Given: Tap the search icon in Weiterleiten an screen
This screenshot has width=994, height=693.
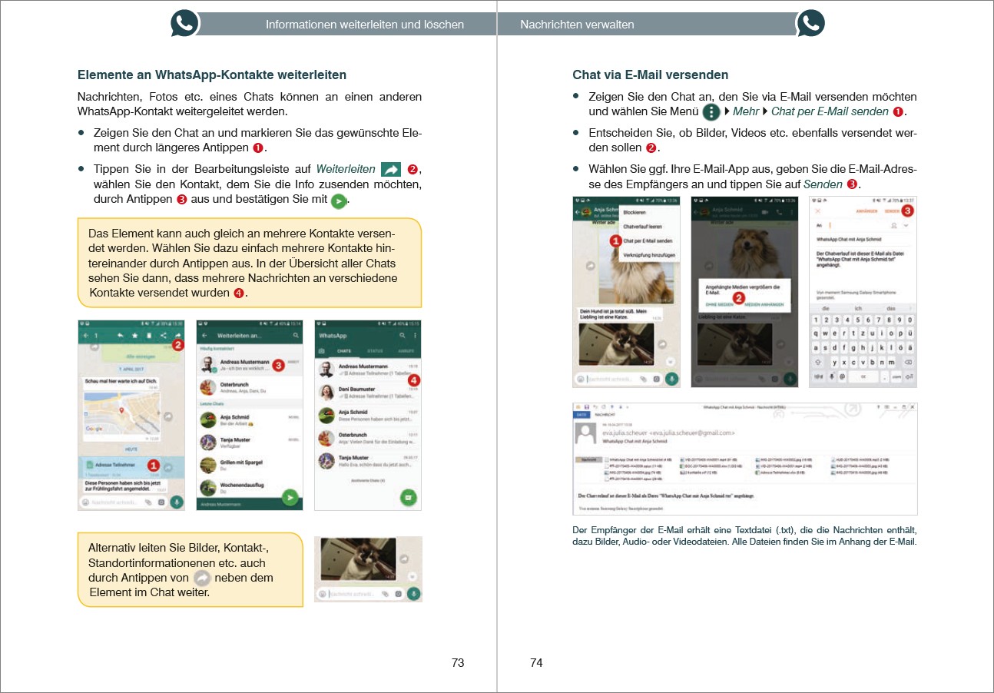Looking at the screenshot, I should [296, 336].
